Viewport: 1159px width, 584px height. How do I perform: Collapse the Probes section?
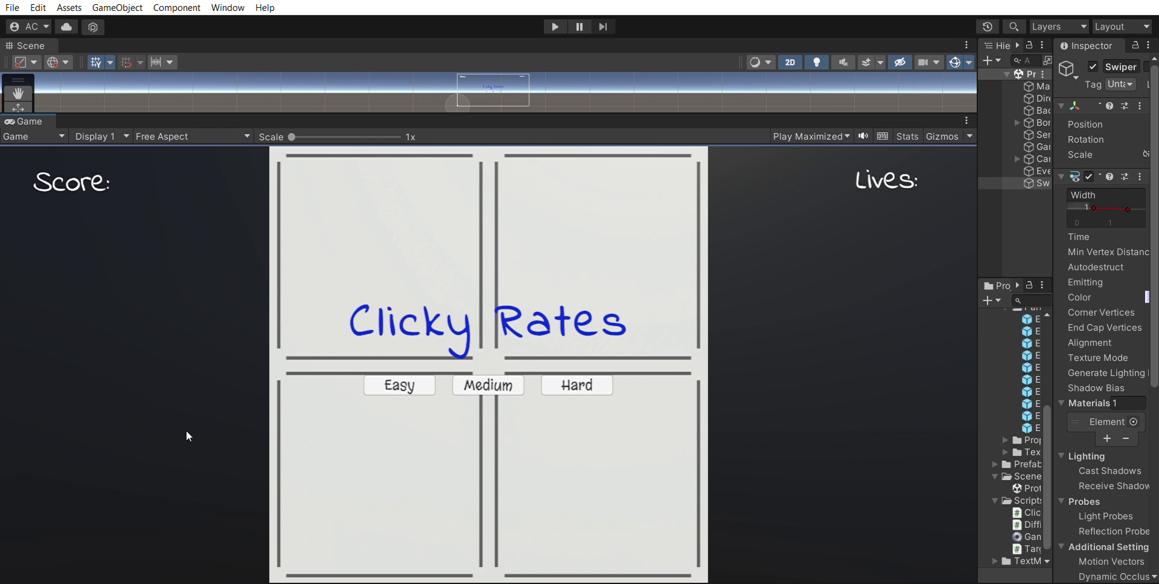pyautogui.click(x=1061, y=501)
